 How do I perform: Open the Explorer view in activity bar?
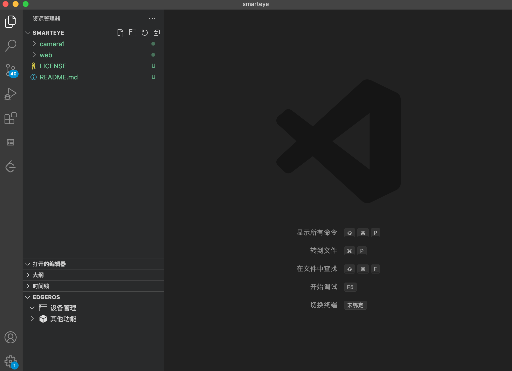(x=11, y=22)
